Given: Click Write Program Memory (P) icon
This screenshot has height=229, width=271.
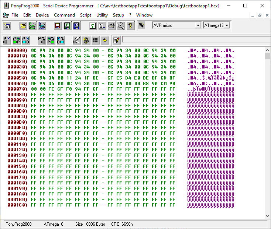Looking at the screenshot, I should pyautogui.click(x=51, y=40).
